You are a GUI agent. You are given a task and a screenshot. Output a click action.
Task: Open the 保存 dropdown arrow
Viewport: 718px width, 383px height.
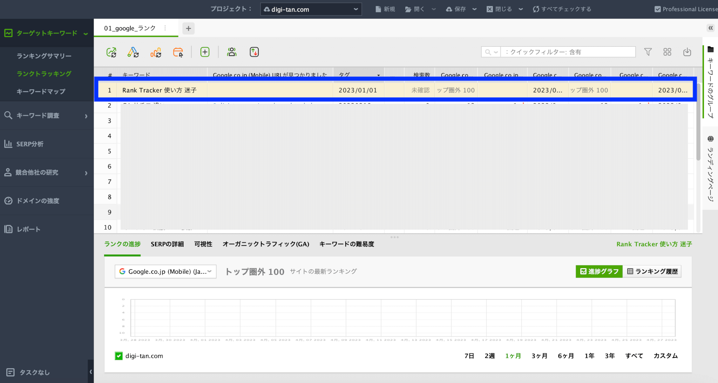pos(474,9)
